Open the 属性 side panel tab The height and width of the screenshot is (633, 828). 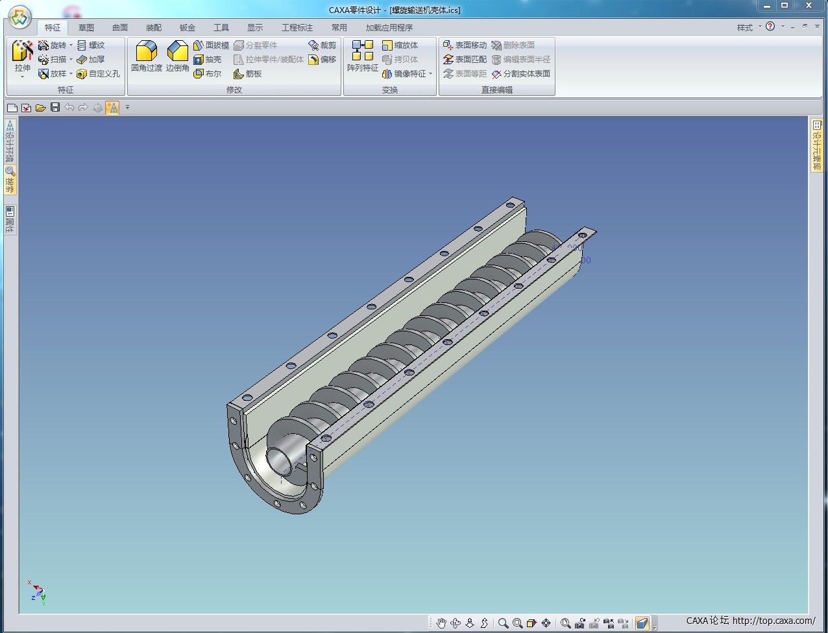(10, 220)
